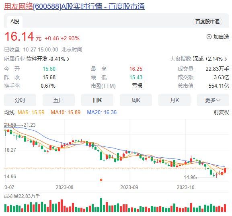Click the 2023-09 date axis label
The width and height of the screenshot is (232, 216).
(x=129, y=187)
